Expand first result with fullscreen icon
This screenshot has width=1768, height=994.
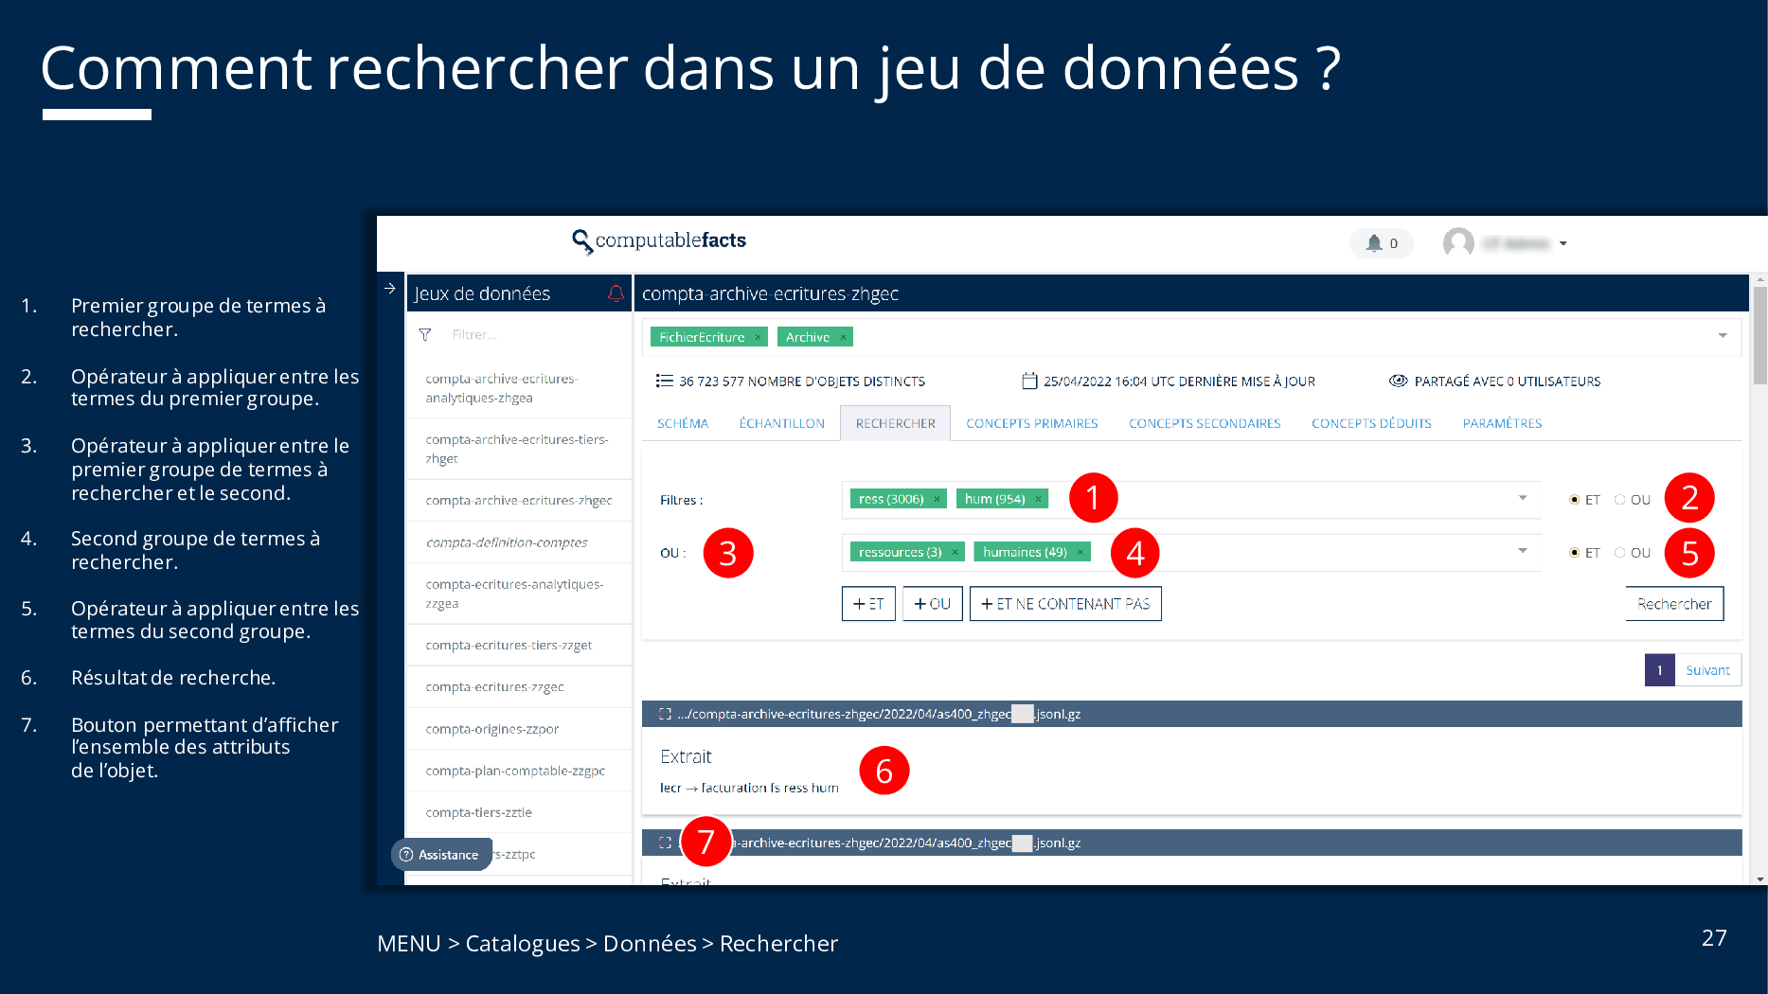(665, 714)
